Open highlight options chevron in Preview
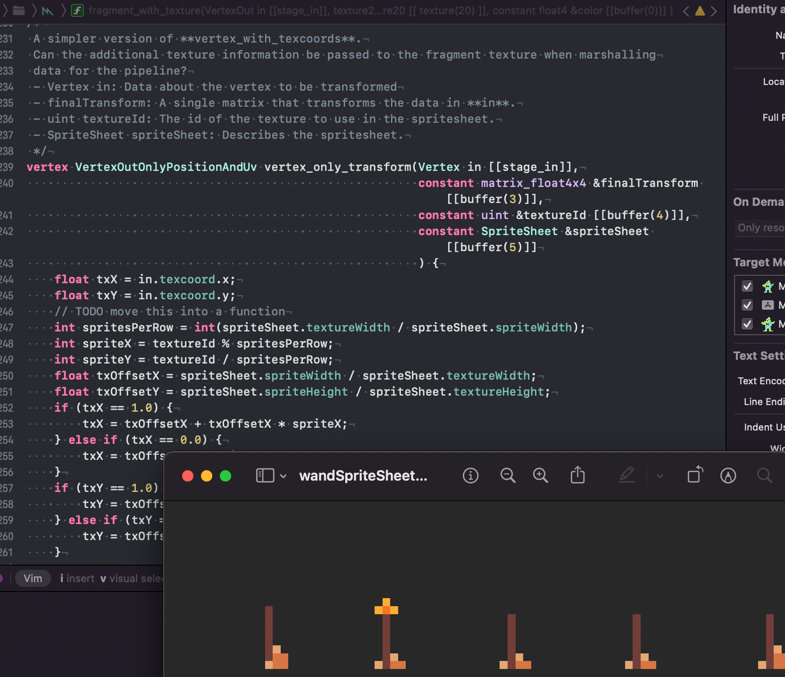785x677 pixels. click(x=660, y=476)
